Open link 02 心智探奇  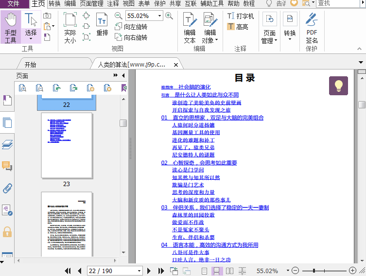(x=199, y=163)
